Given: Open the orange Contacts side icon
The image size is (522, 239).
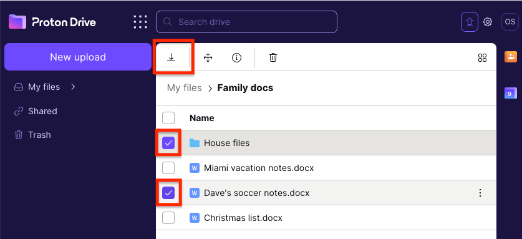Looking at the screenshot, I should [511, 57].
